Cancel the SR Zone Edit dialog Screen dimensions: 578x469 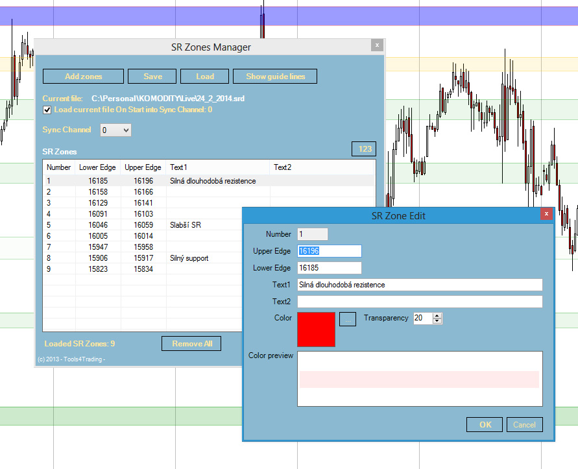[x=524, y=425]
